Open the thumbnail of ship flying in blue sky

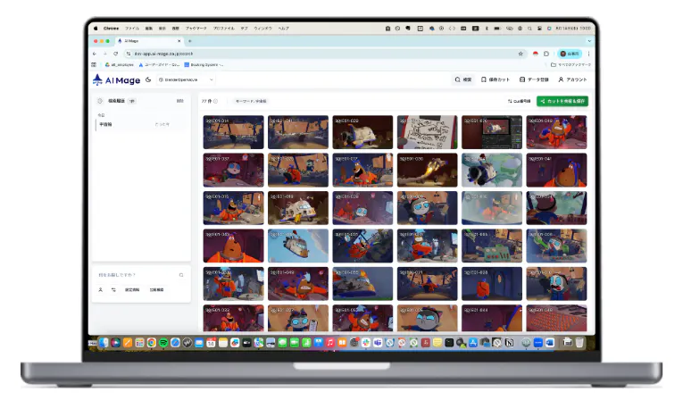(x=298, y=246)
